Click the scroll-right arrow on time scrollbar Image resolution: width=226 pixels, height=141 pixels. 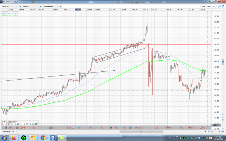(x=206, y=132)
